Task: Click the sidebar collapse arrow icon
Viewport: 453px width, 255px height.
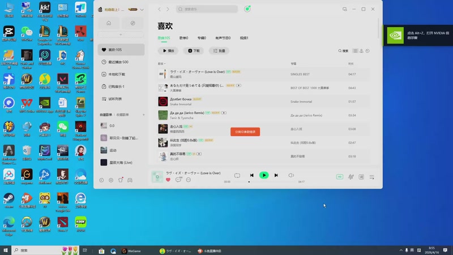Action: 102,180
